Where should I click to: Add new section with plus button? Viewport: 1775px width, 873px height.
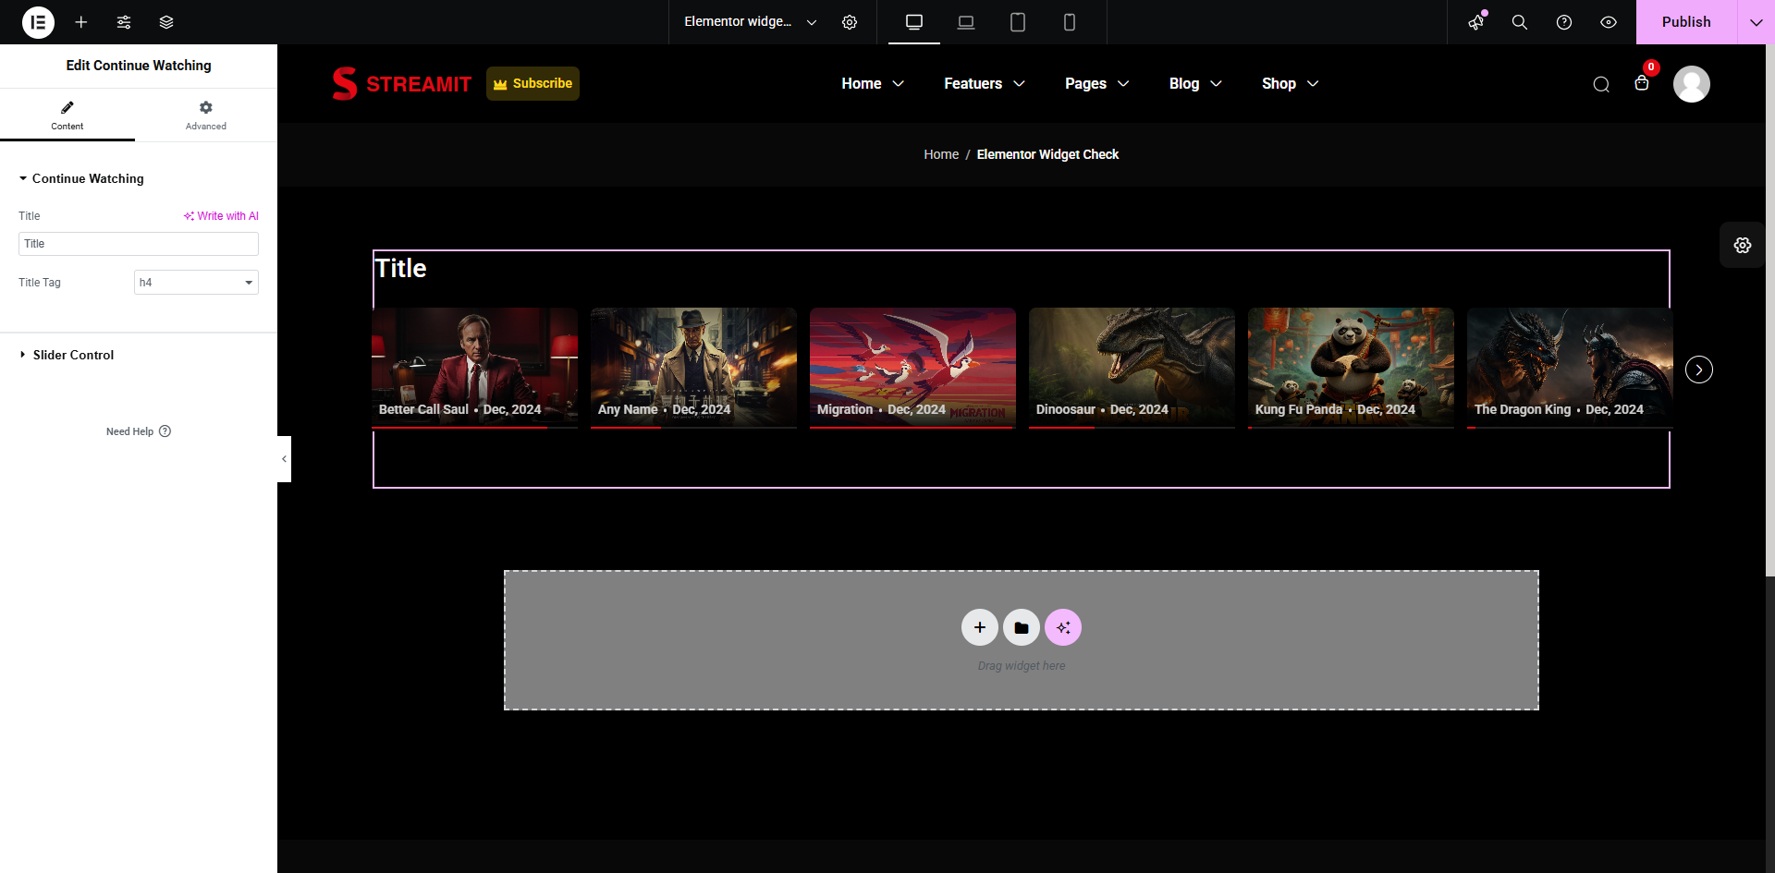pyautogui.click(x=980, y=627)
